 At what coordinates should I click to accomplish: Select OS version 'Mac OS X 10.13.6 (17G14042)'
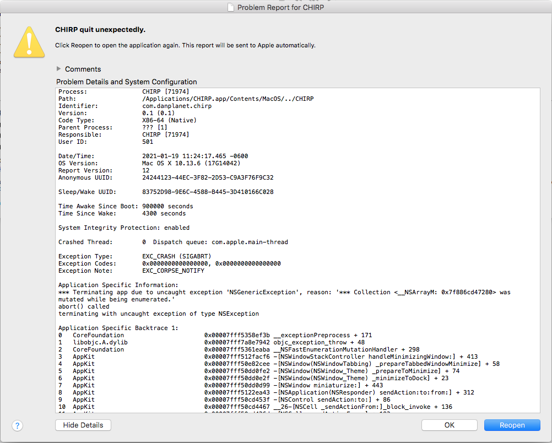[191, 164]
